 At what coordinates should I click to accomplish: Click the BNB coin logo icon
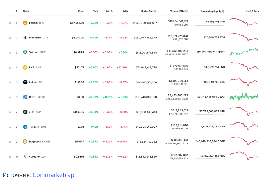25,67
